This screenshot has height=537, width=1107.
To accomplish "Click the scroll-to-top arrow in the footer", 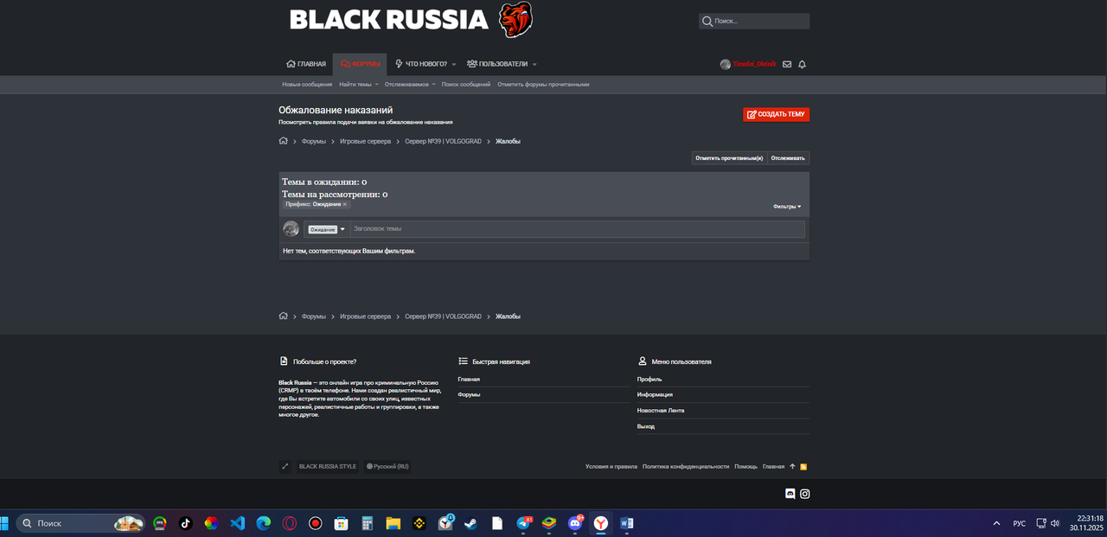I will click(x=792, y=466).
